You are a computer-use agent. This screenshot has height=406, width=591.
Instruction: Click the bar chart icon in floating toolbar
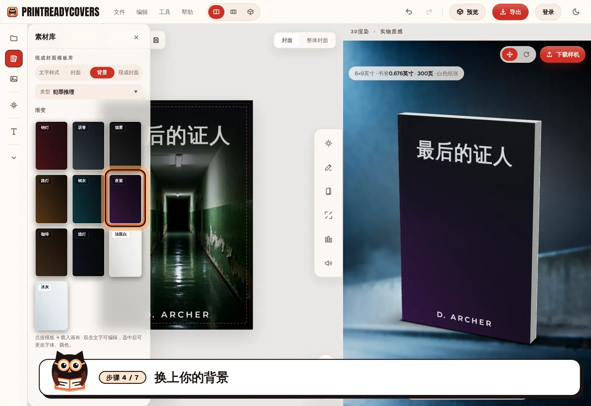pos(328,240)
